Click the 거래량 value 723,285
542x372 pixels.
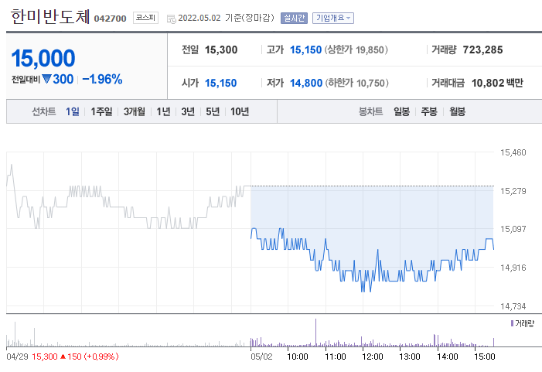[x=482, y=49]
